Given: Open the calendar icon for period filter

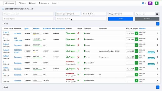Looking at the screenshot, I should (x=157, y=14).
